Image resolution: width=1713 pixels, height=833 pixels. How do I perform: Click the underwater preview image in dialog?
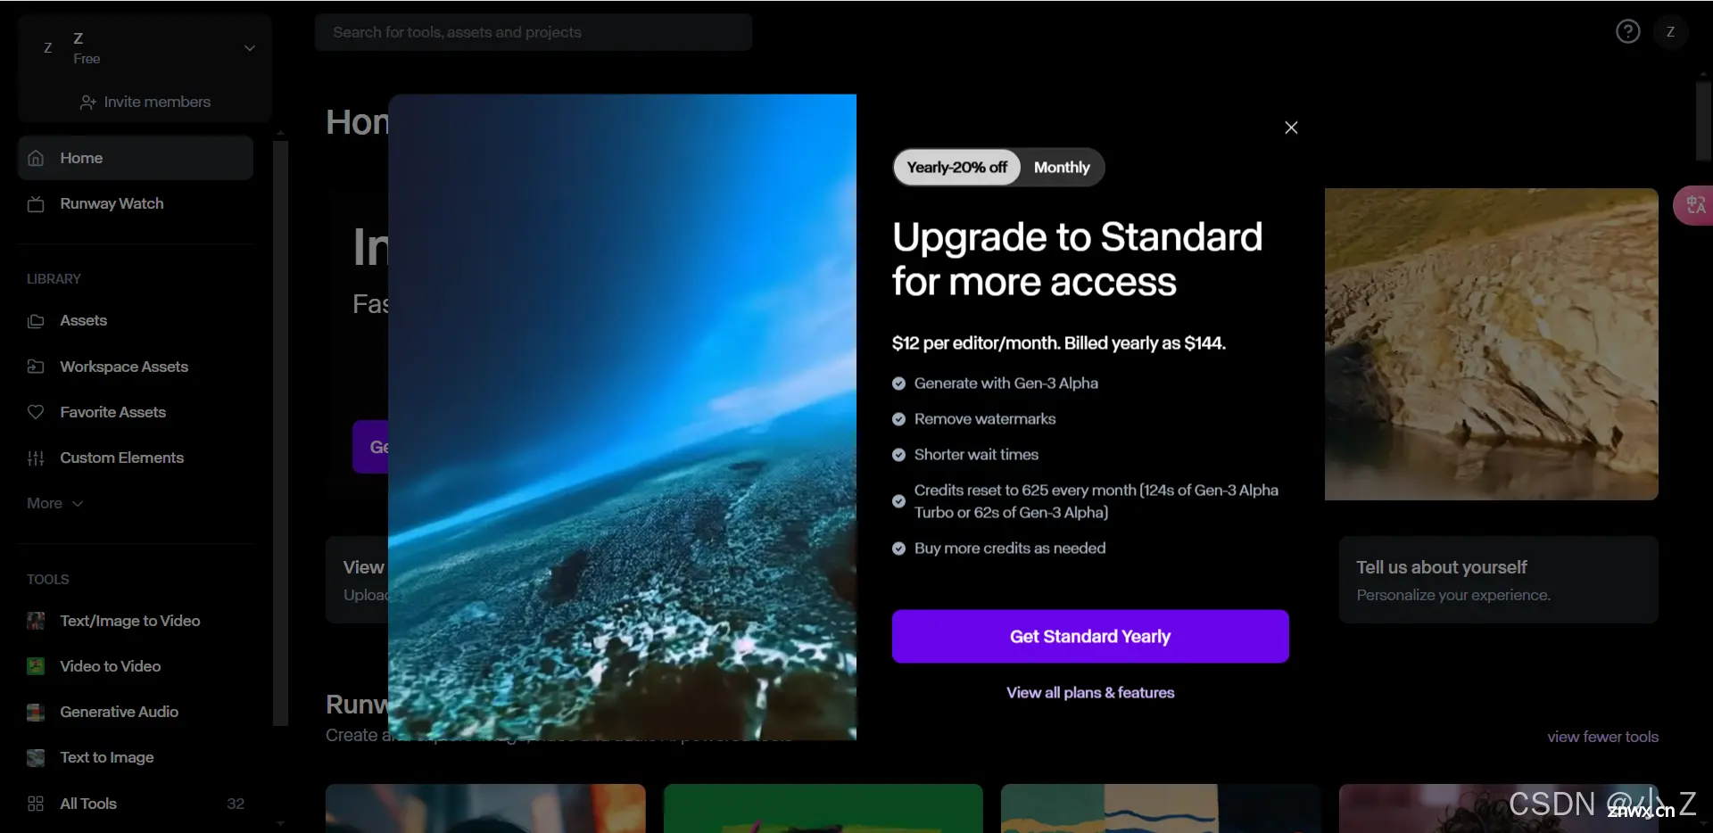622,416
